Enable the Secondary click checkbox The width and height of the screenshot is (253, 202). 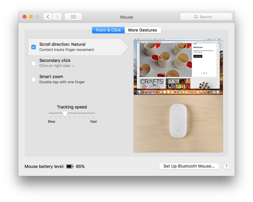coord(34,63)
